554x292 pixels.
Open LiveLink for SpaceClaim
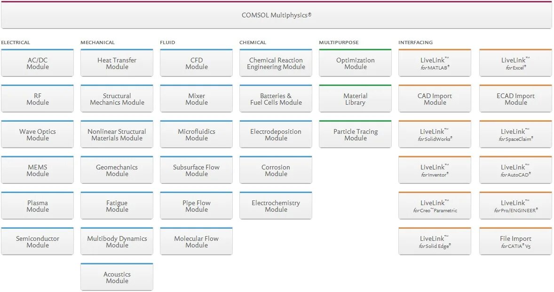pyautogui.click(x=515, y=134)
